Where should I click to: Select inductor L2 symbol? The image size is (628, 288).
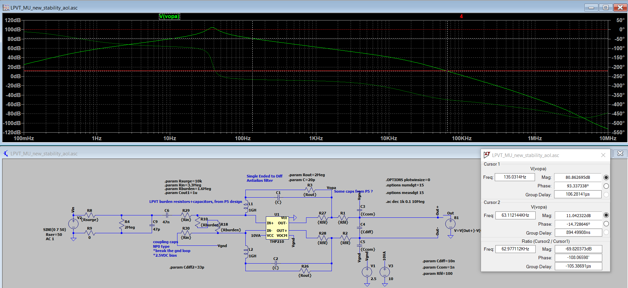(x=246, y=252)
